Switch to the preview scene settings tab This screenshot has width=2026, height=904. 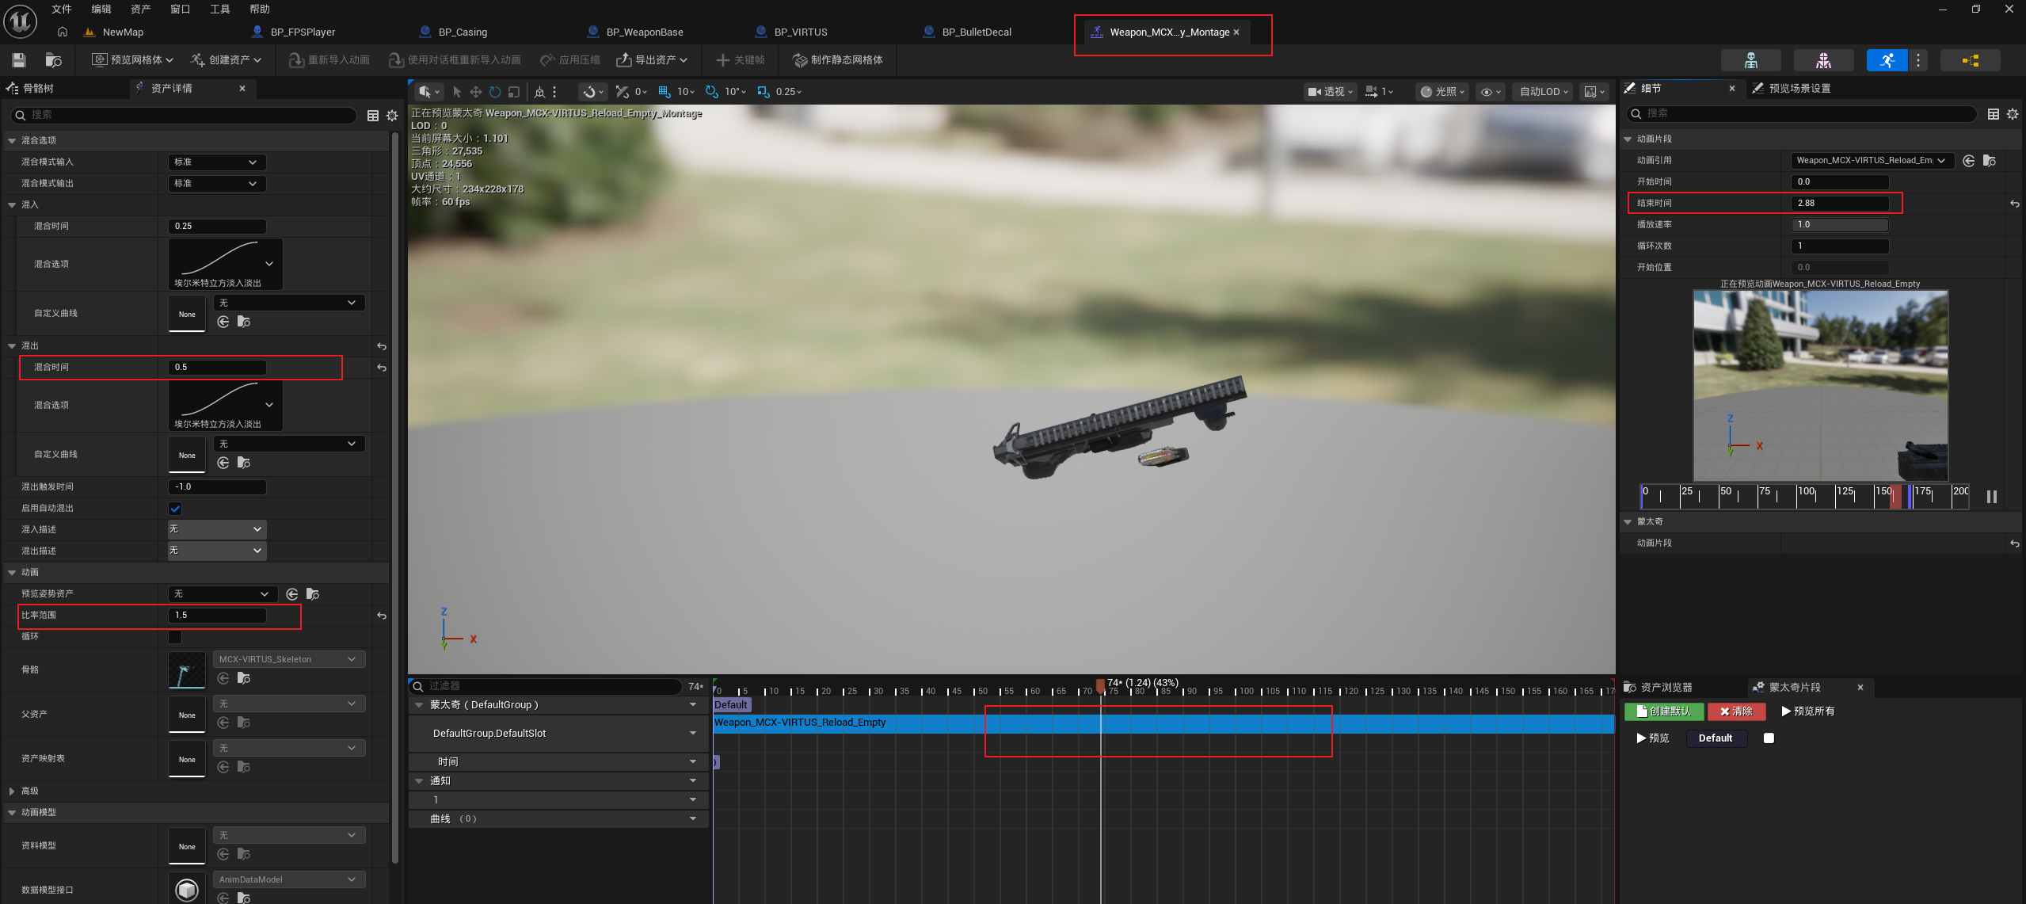1799,89
